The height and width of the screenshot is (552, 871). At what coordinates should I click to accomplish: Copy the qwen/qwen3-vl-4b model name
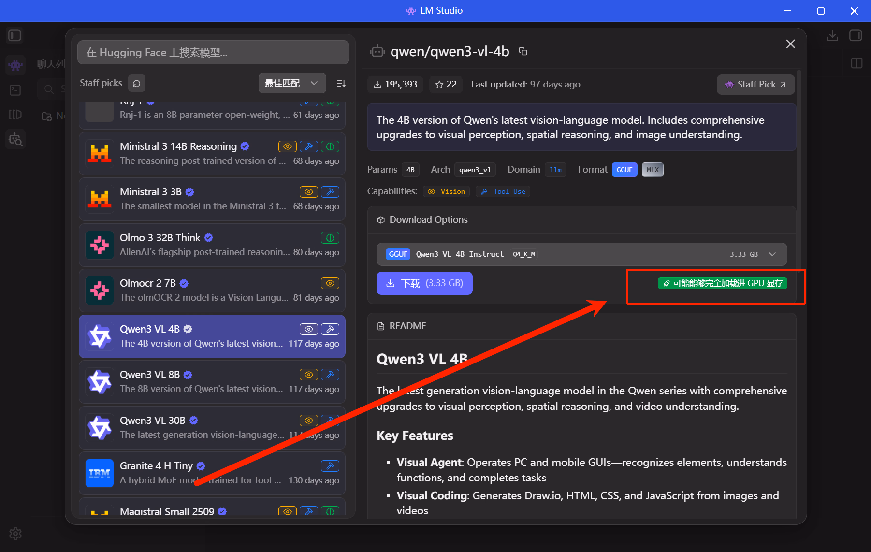point(523,51)
